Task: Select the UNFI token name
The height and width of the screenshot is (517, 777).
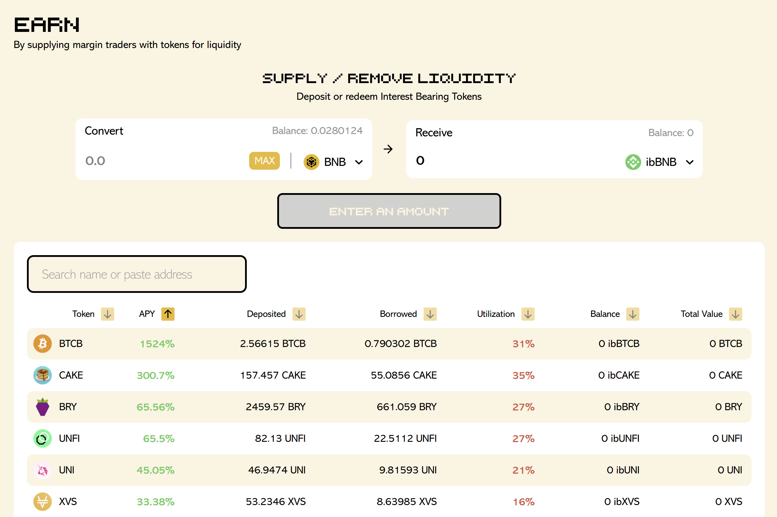Action: (69, 439)
